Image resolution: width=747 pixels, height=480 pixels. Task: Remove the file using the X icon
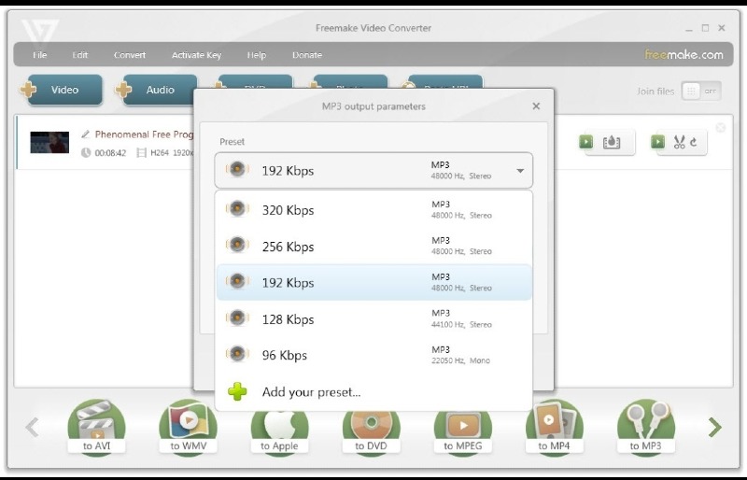(x=720, y=127)
